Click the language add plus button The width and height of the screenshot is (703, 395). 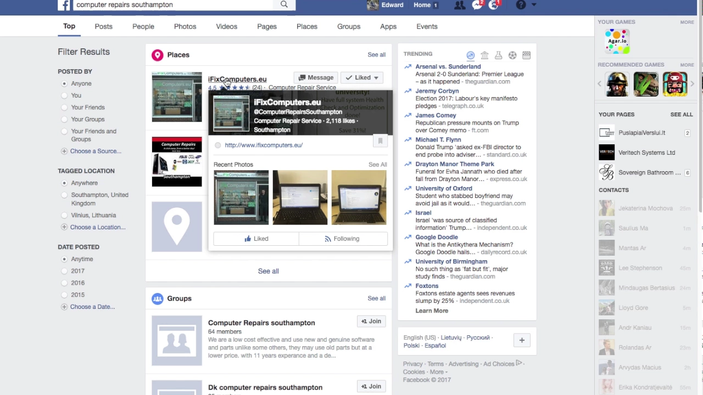point(522,340)
